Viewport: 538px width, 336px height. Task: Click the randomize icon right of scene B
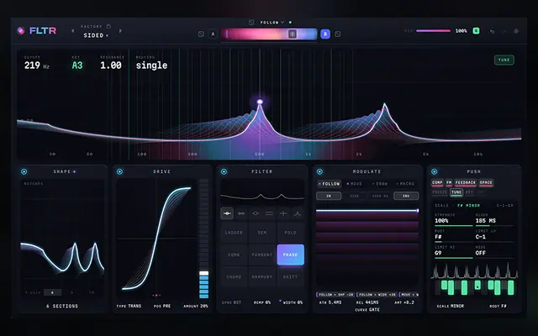coord(338,34)
